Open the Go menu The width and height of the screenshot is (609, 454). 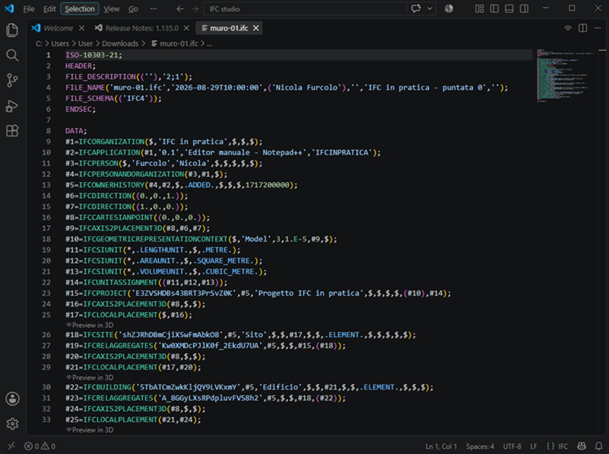pos(133,9)
